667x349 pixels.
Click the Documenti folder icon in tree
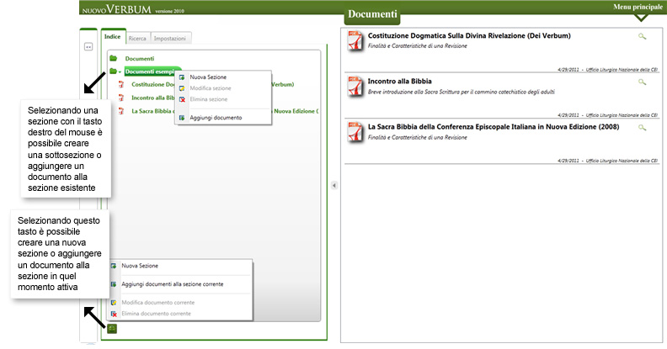(x=113, y=59)
